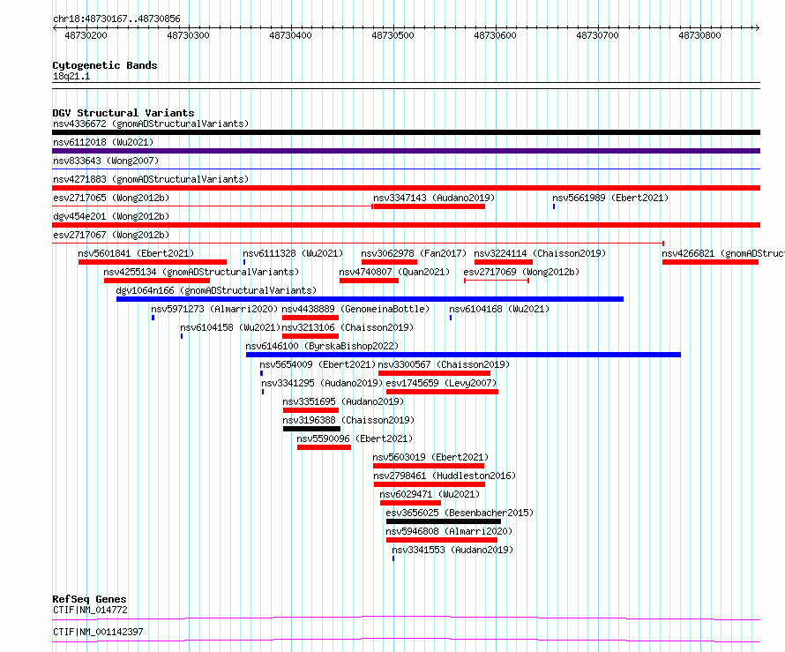Select ruler position 48730800
The width and height of the screenshot is (785, 652).
click(x=700, y=35)
